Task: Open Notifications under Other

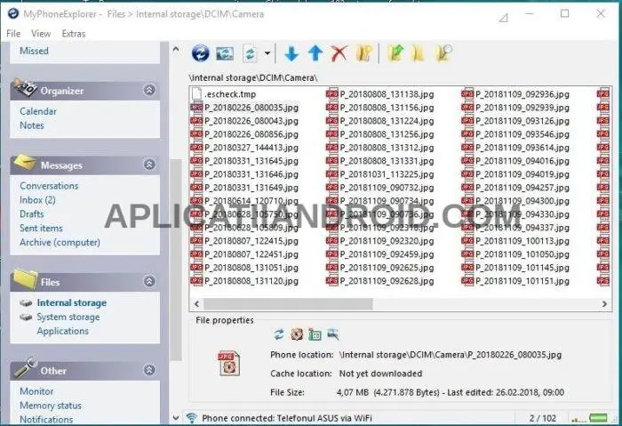Action: 46,419
